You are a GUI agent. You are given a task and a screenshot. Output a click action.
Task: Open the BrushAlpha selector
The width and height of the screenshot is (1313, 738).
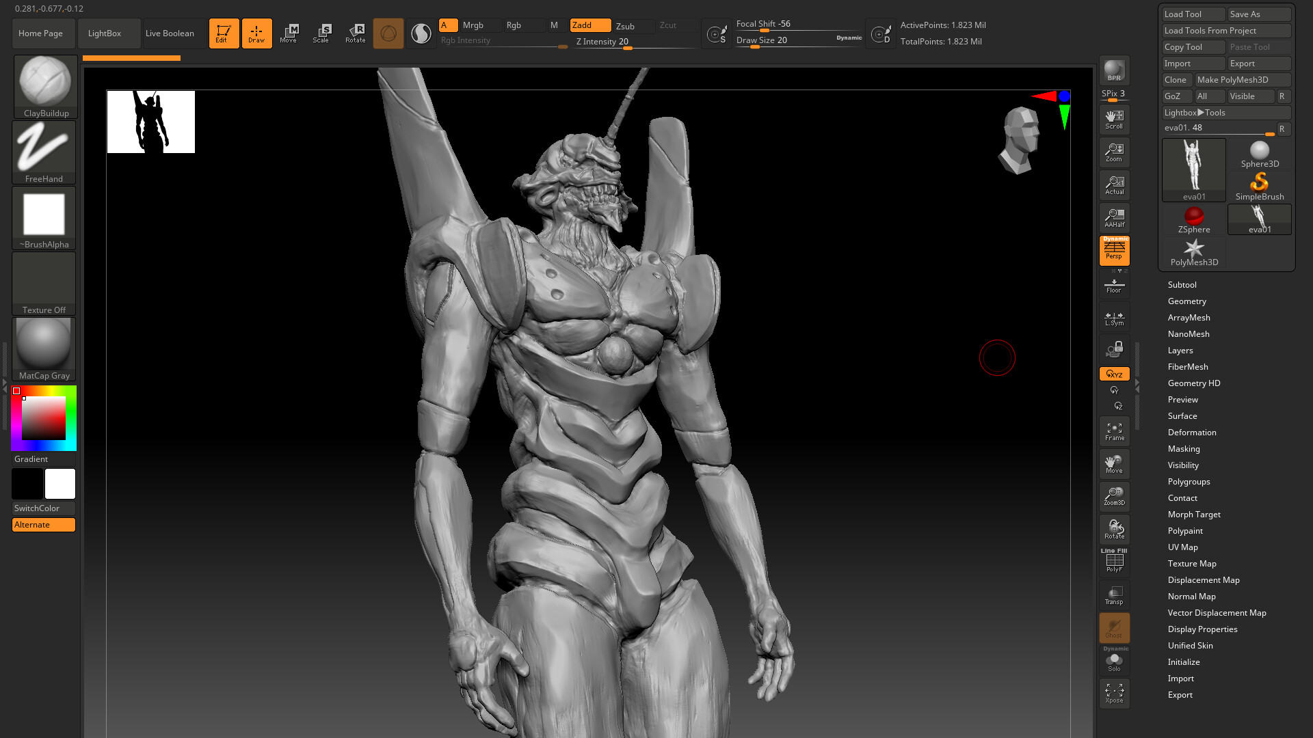pyautogui.click(x=44, y=218)
